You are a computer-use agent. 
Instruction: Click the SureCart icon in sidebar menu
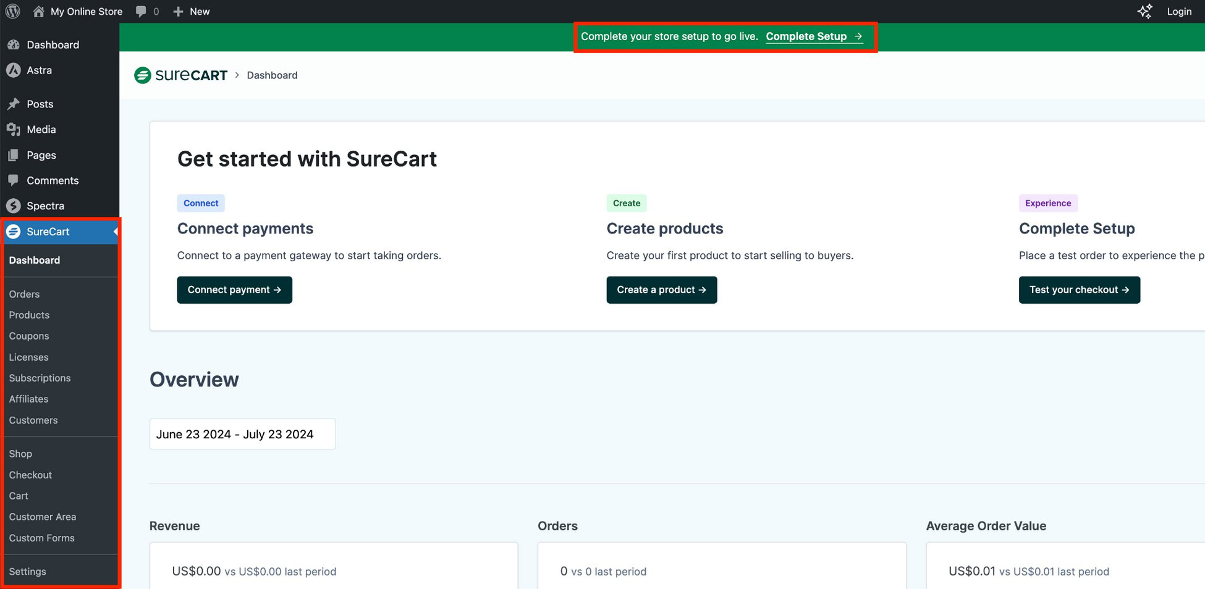pos(14,232)
